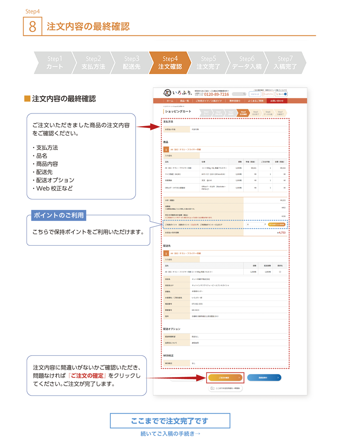Click the Step2 支払方法 arrow in large step bar
The height and width of the screenshot is (446, 340).
[93, 63]
